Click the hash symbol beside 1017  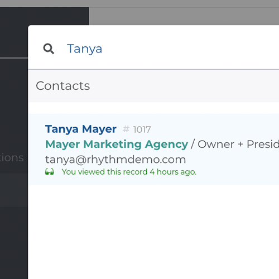point(126,129)
